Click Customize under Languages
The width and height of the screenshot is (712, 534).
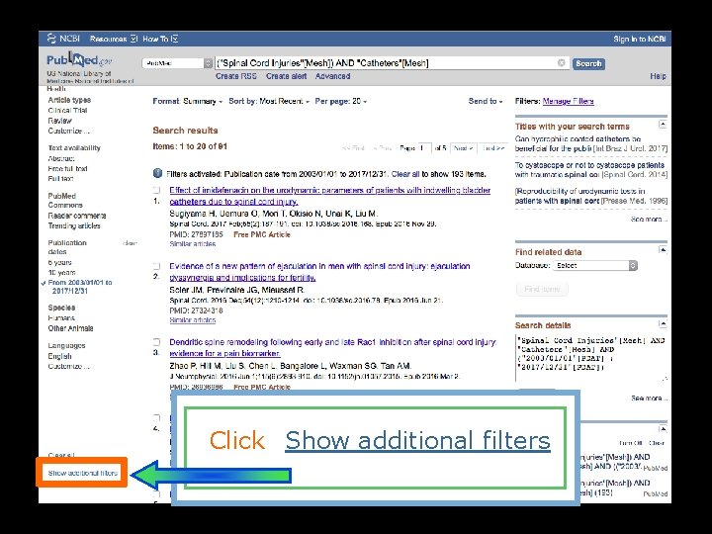tap(69, 367)
